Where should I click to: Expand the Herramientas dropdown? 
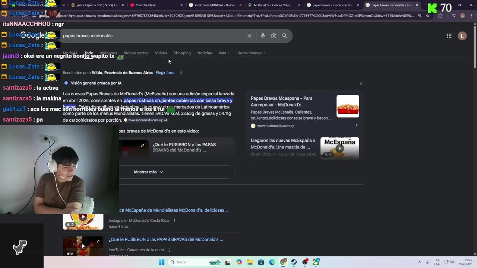coord(251,53)
